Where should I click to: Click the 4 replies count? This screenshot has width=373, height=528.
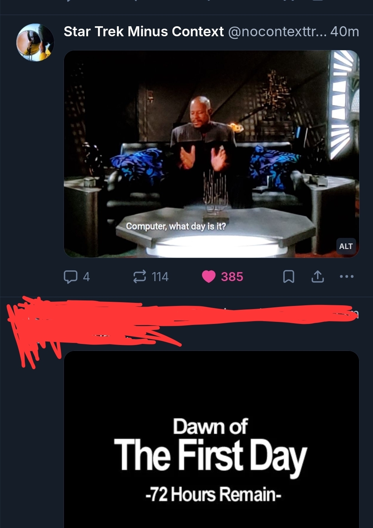coord(86,277)
